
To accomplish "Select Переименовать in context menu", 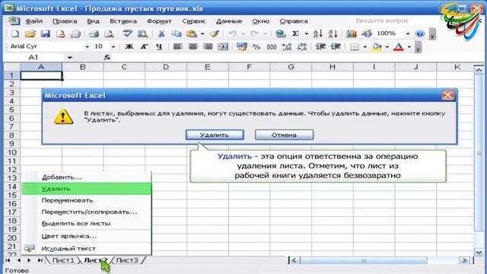I will [x=86, y=200].
